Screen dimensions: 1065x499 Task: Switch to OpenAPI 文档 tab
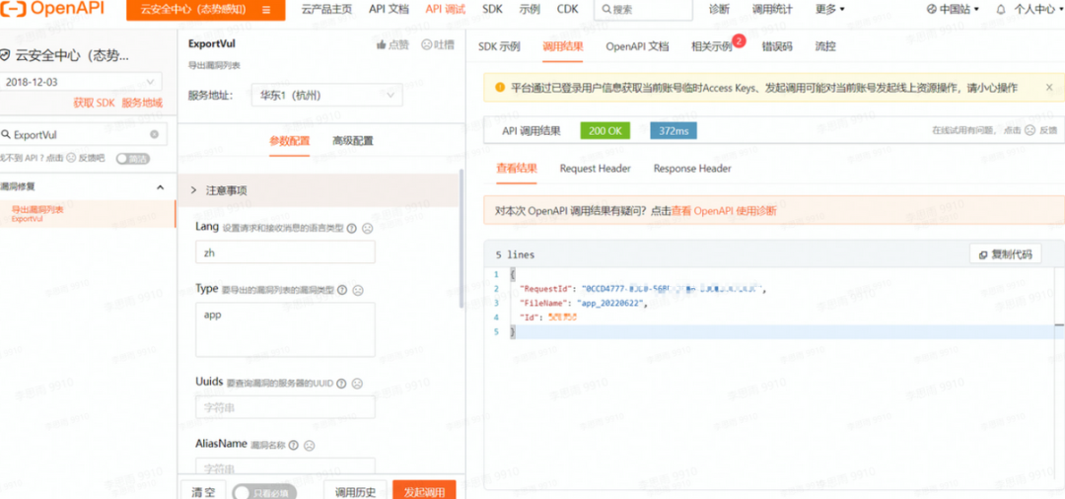tap(637, 46)
